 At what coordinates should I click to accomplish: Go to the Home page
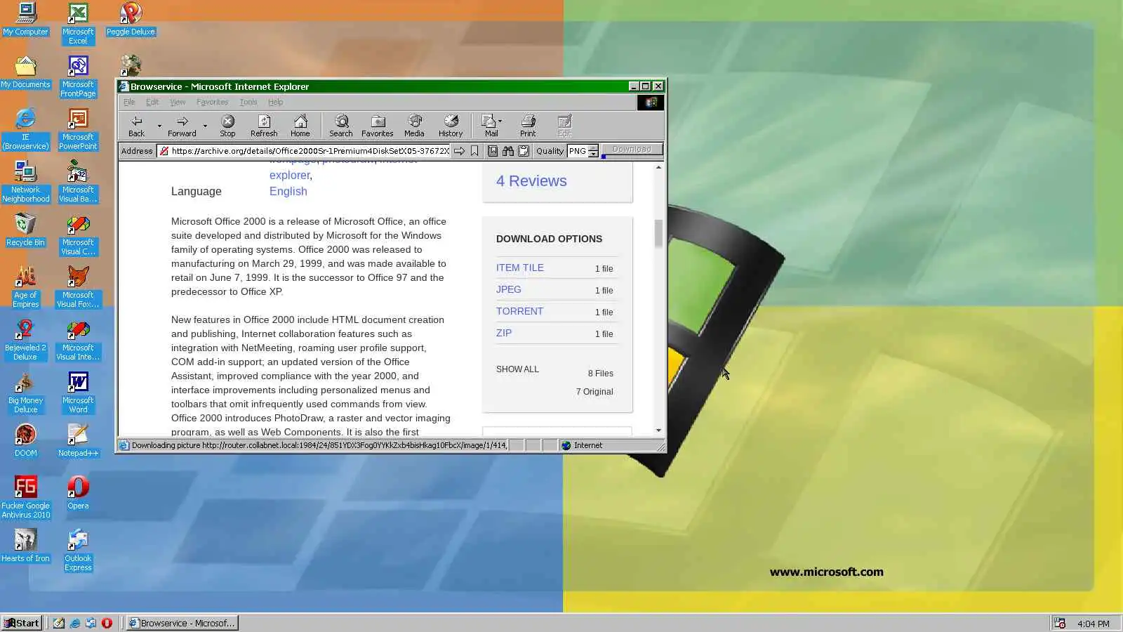click(x=300, y=126)
